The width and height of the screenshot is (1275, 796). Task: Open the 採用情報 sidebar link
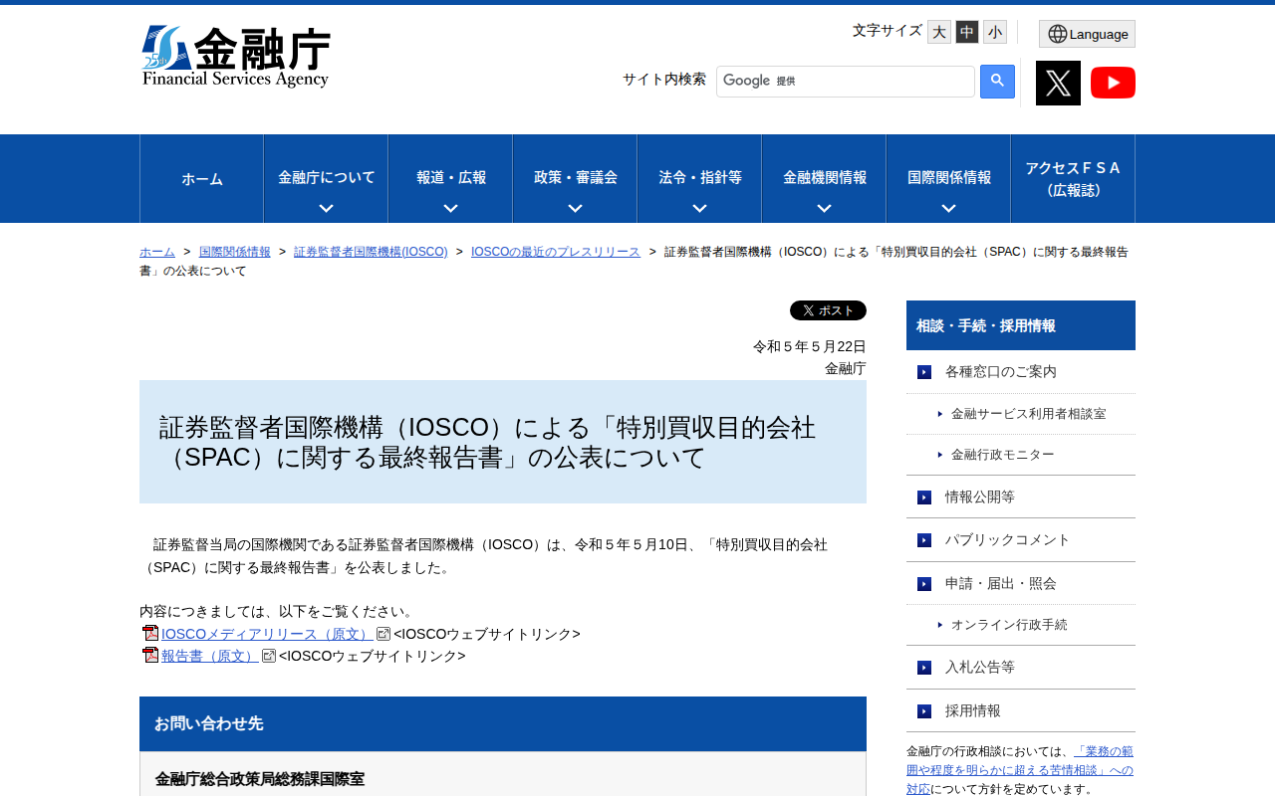pyautogui.click(x=971, y=710)
